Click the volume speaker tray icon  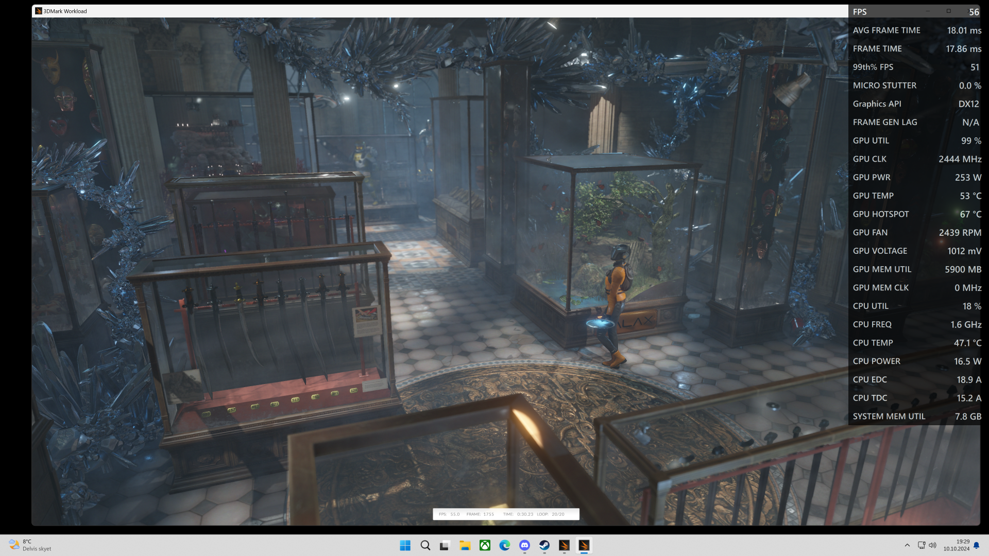(x=933, y=545)
